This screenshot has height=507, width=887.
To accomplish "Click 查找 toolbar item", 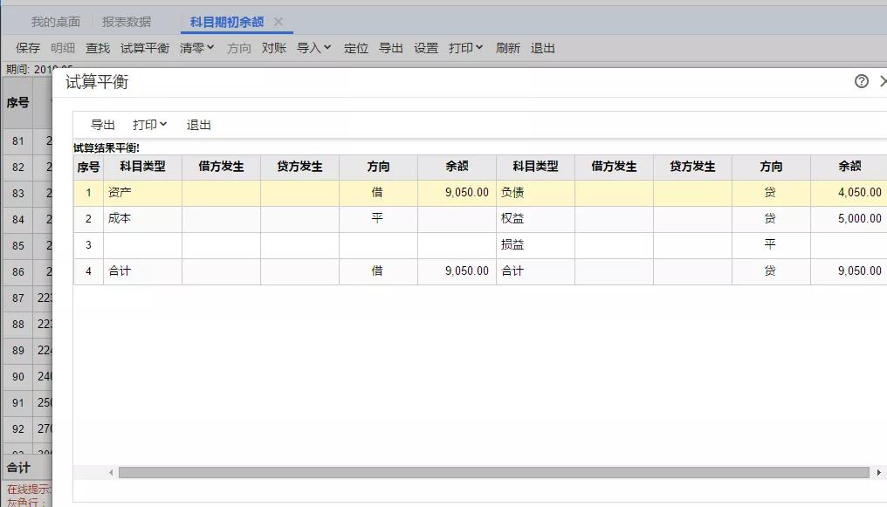I will click(x=98, y=48).
